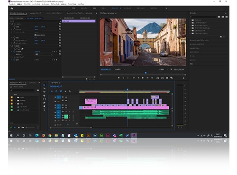Select the Slip tool
Viewport: 237px width, 175px height.
[44, 99]
